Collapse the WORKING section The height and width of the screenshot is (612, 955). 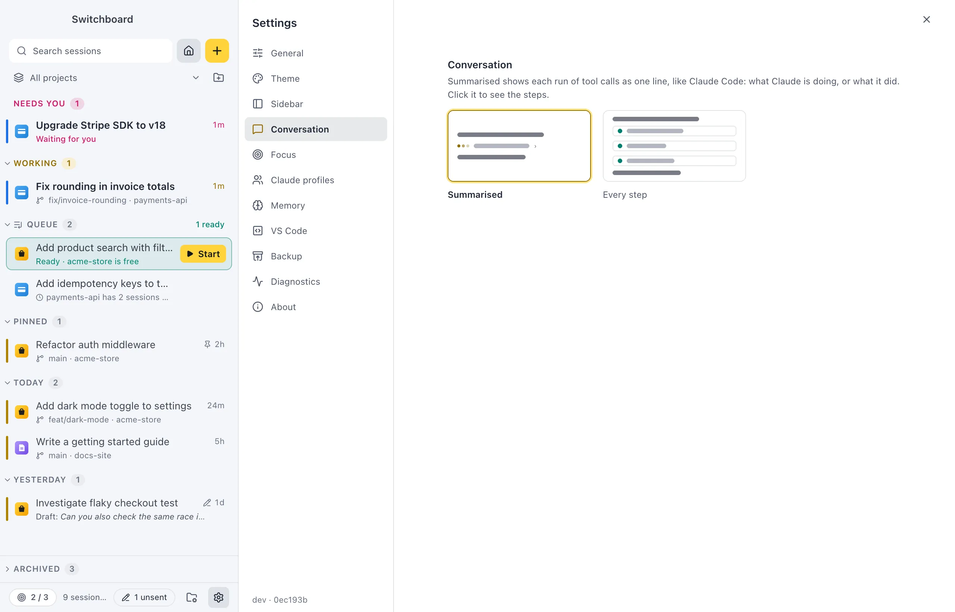[x=7, y=163]
